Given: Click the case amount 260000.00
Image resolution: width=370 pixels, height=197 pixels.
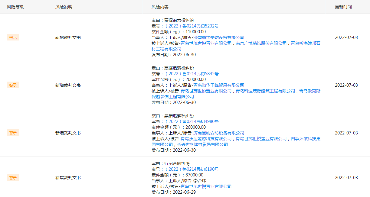Looking at the screenshot, I should pos(195,127).
